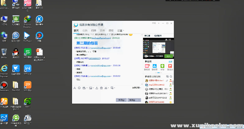Open the message history (消息记录) dropdown
Screen dimensions: 244x129
(x=137, y=88)
